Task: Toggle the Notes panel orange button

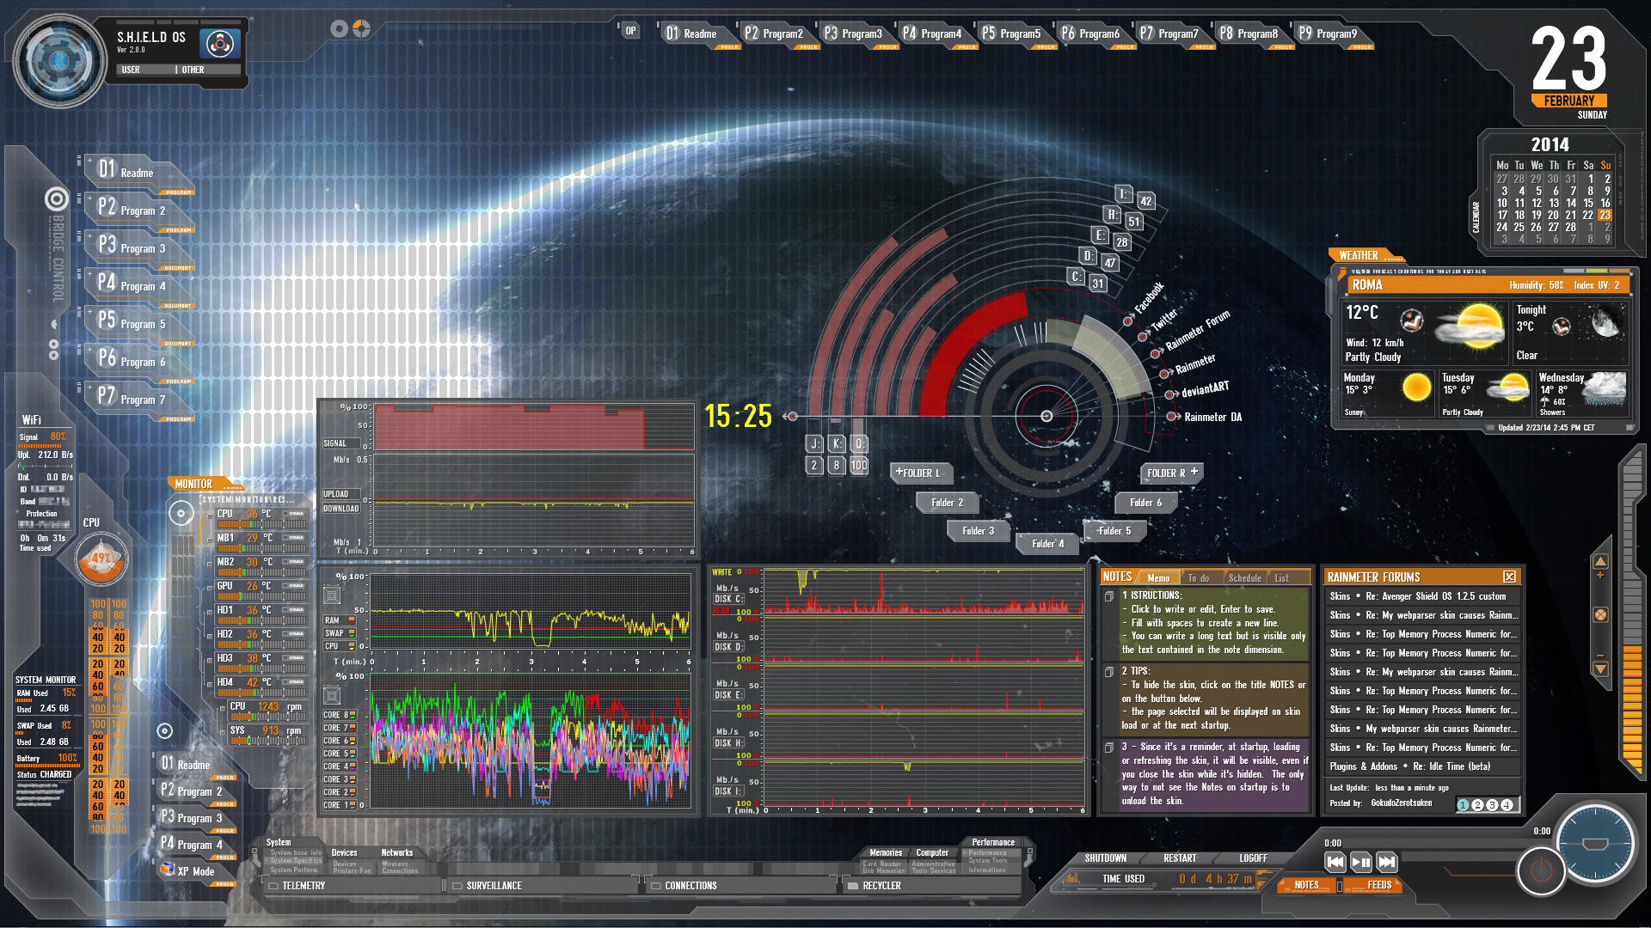Action: tap(1305, 885)
